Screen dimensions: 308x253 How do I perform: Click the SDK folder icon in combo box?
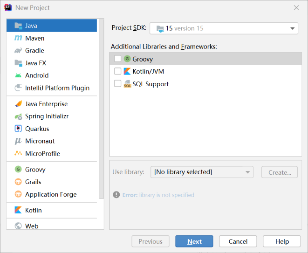(x=160, y=29)
